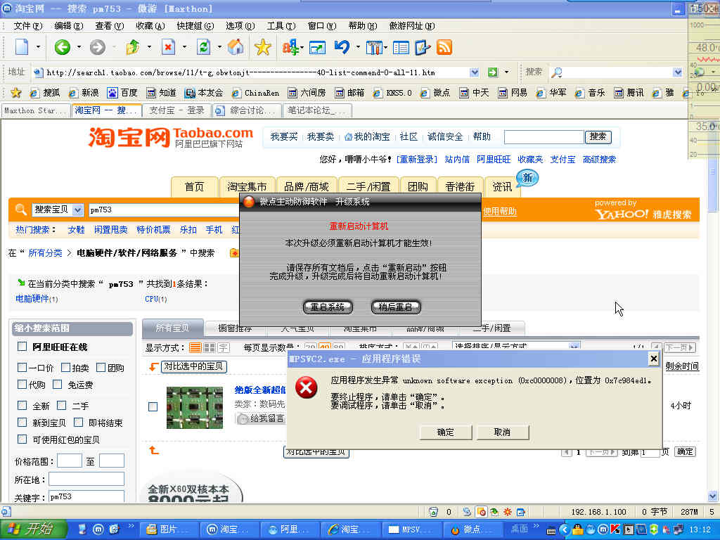Switch to the 笔记本论坛 tab
The width and height of the screenshot is (720, 540).
click(x=317, y=110)
